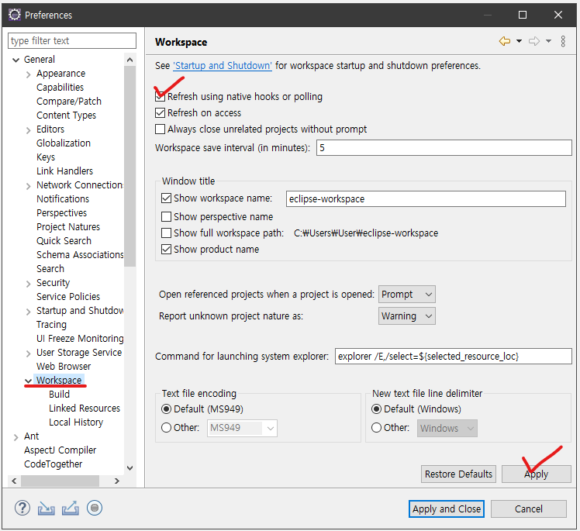The height and width of the screenshot is (531, 580).
Task: Click the eclipse-workspace name field
Action: (x=426, y=198)
